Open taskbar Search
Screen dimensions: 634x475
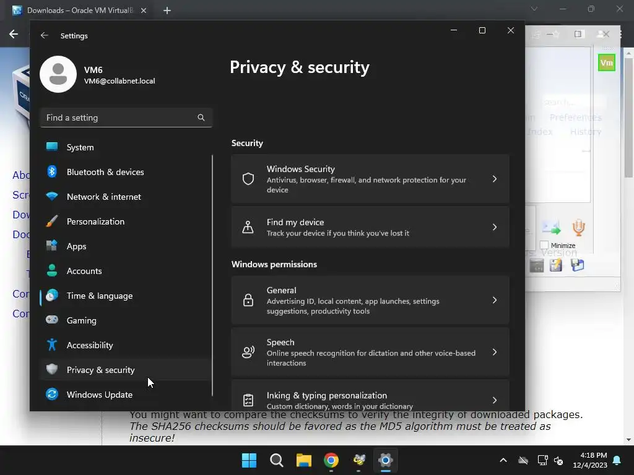[x=277, y=460]
